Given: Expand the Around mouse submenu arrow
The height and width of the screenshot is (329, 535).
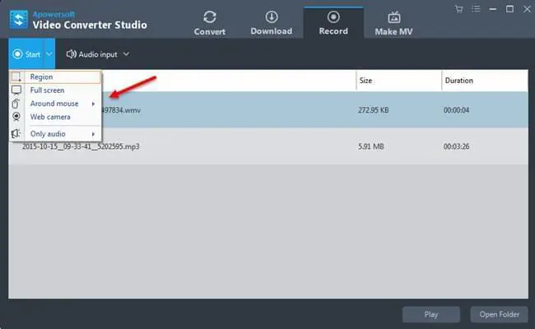Looking at the screenshot, I should [x=93, y=104].
